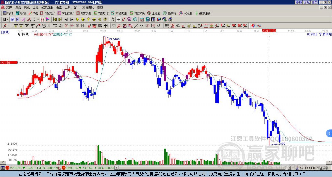332x177 pixels.
Task: Click the circled crosshair target icon
Action: point(66,26)
